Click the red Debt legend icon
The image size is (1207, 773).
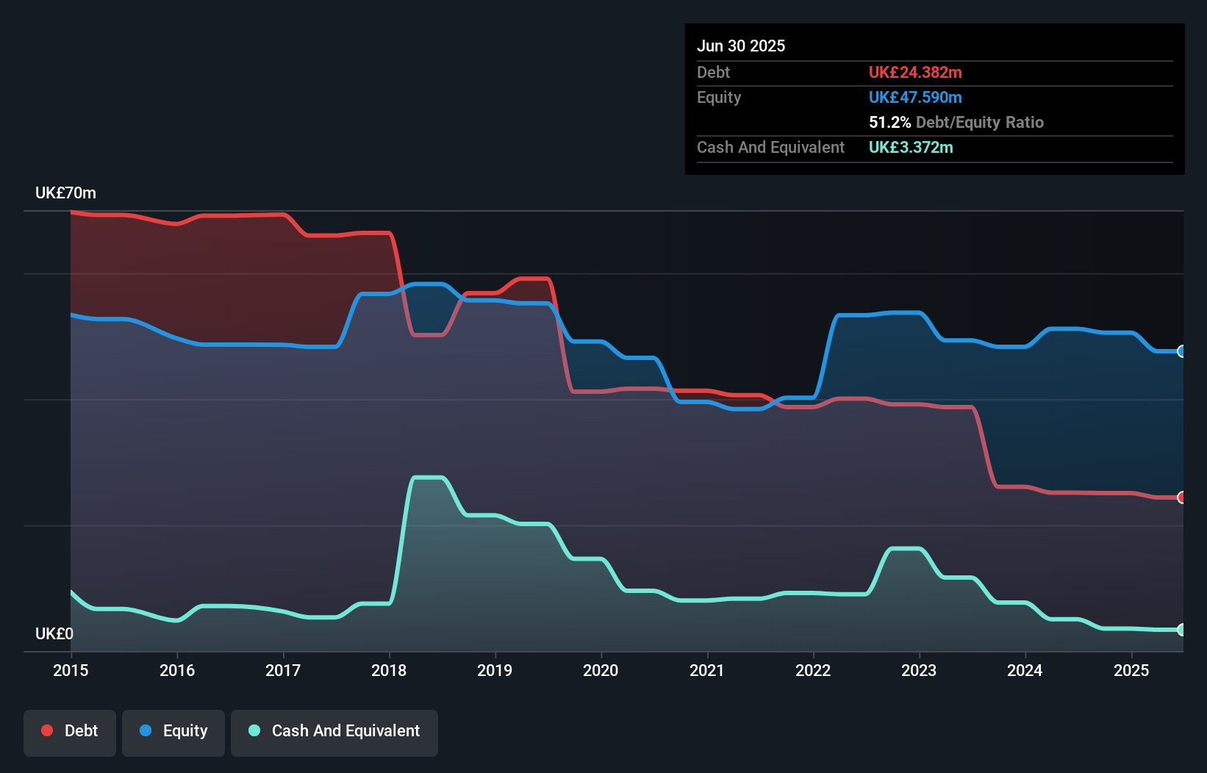(46, 730)
